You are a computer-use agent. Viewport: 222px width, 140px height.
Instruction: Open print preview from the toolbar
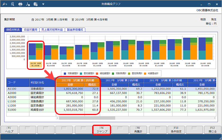tap(13, 4)
